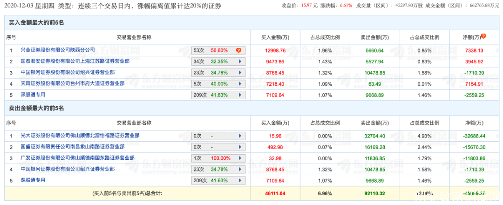Click sell amount 16169.28
The image size is (503, 205).
[374, 147]
